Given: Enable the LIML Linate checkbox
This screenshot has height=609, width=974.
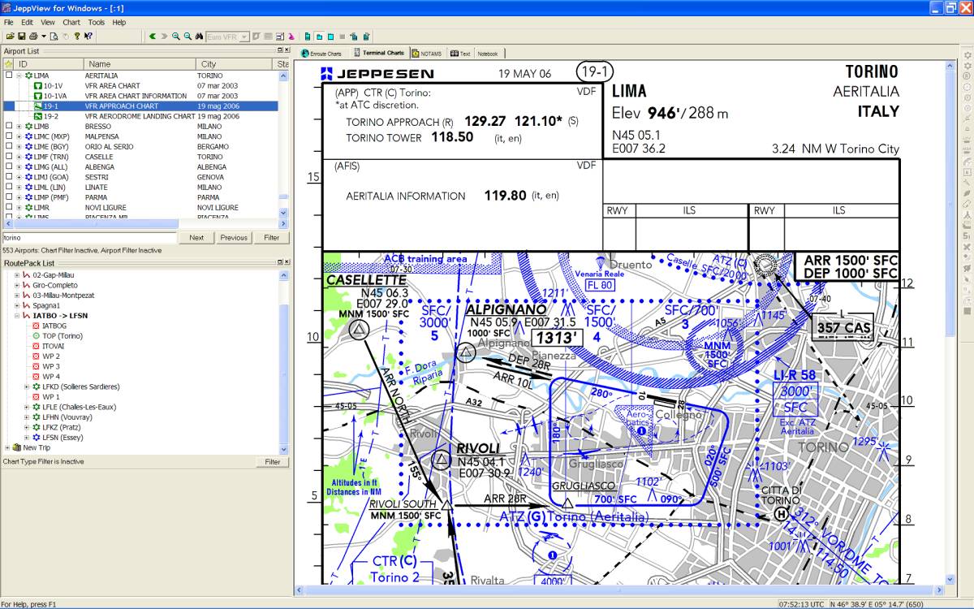Looking at the screenshot, I should tap(9, 188).
